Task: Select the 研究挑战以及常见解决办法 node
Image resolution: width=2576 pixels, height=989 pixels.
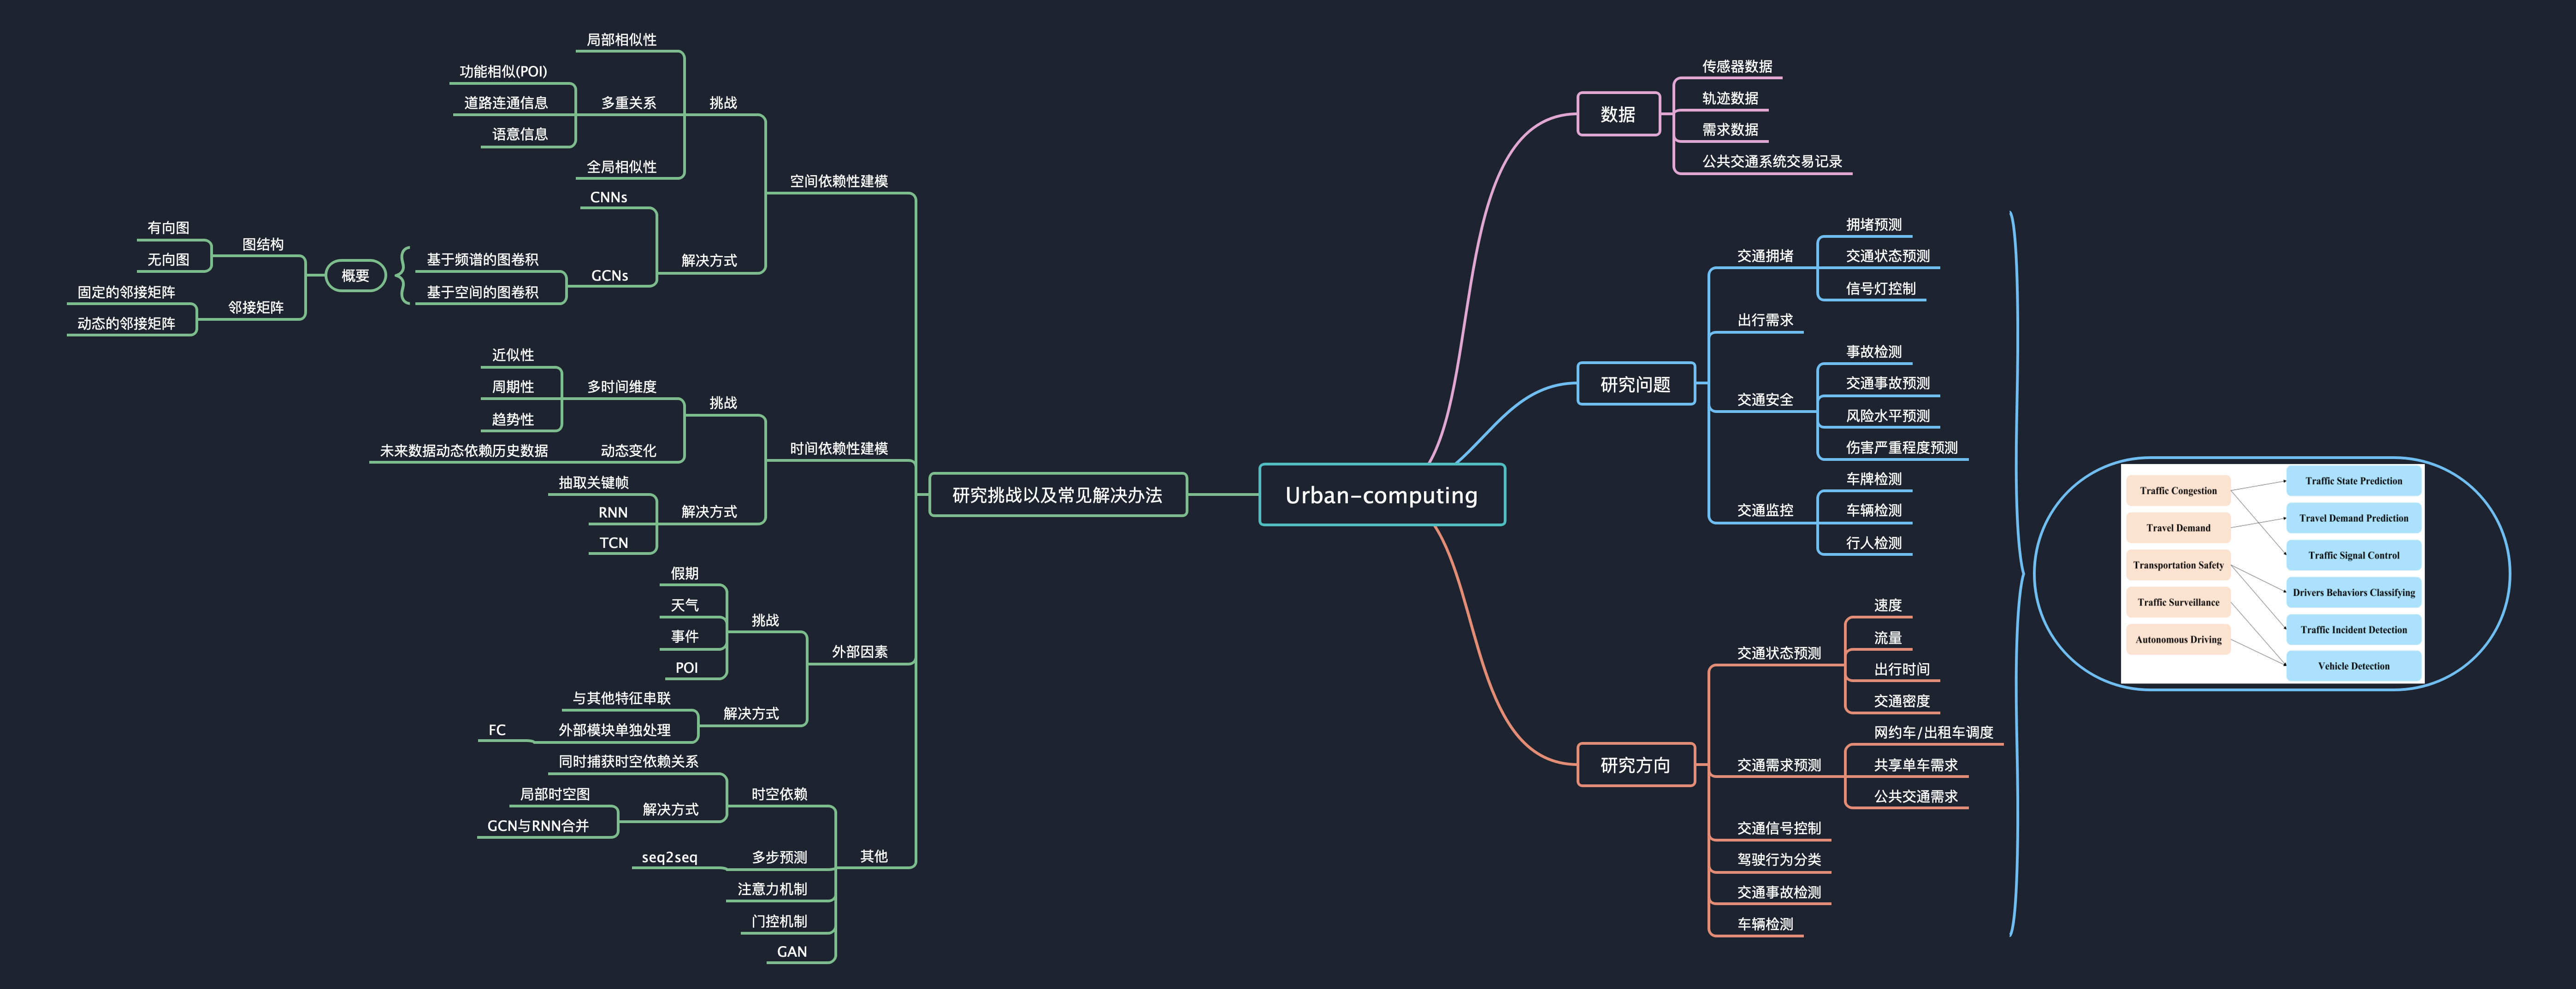Action: pyautogui.click(x=1058, y=495)
